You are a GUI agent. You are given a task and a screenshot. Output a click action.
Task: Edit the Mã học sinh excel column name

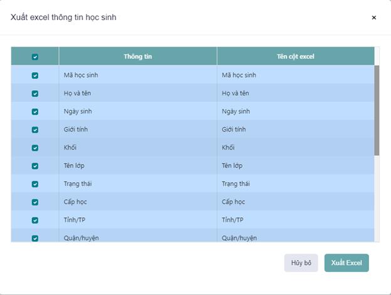coord(295,75)
